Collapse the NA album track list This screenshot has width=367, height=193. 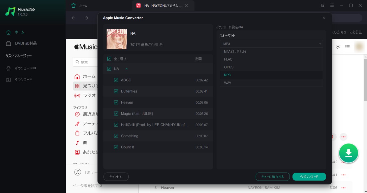(127, 69)
